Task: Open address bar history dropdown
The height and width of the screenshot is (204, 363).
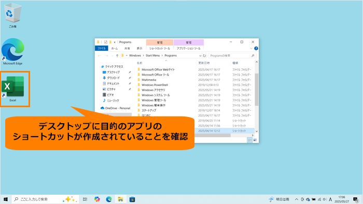Action: [200, 56]
